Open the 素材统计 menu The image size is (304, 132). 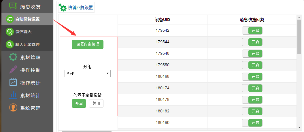(27, 95)
